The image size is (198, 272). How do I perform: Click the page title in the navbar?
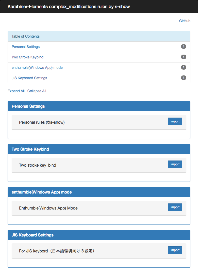pos(69,7)
